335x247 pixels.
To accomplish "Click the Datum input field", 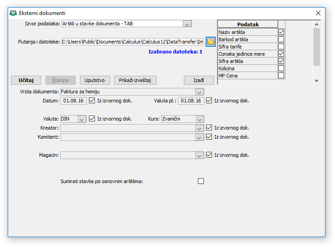I will [74, 101].
